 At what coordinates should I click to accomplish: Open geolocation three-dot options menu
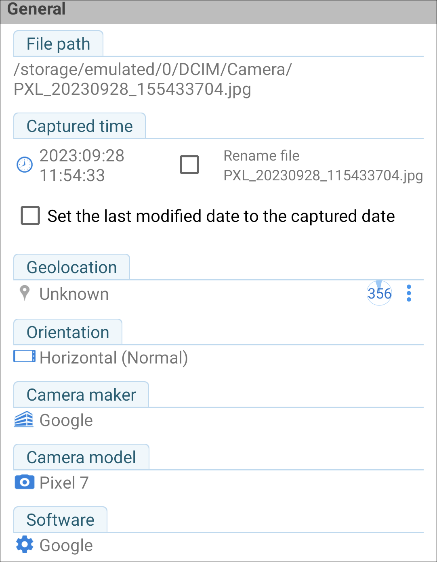pos(409,293)
